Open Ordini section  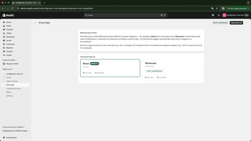point(9,26)
